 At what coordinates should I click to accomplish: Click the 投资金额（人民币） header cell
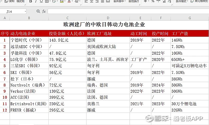click(67, 34)
